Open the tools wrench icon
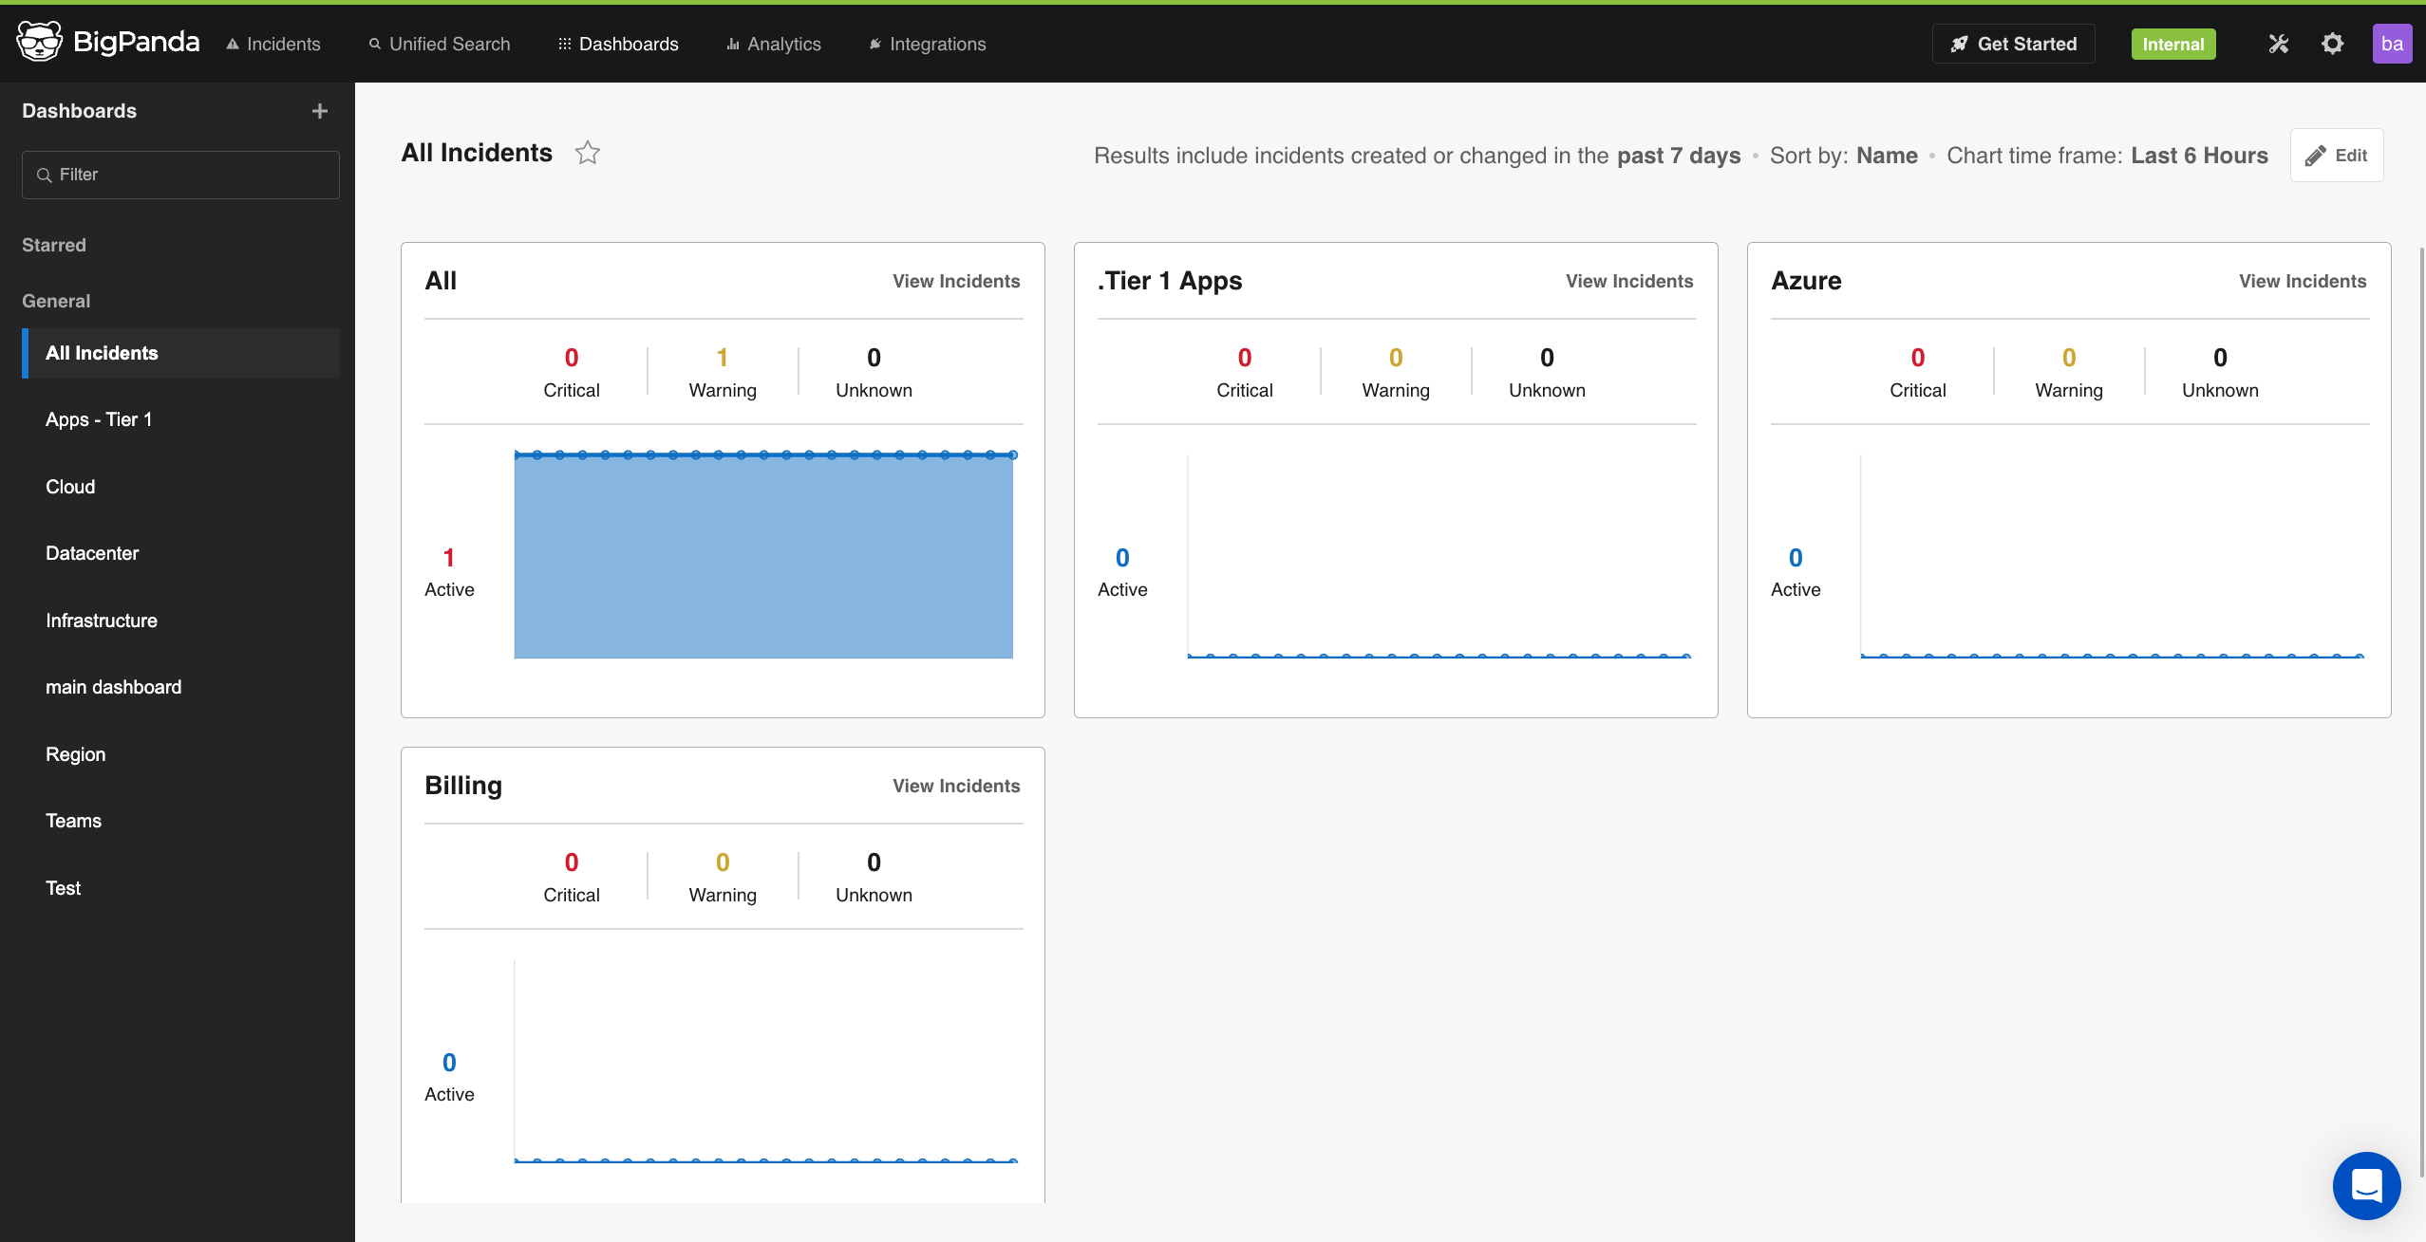Viewport: 2426px width, 1242px height. 2278,44
